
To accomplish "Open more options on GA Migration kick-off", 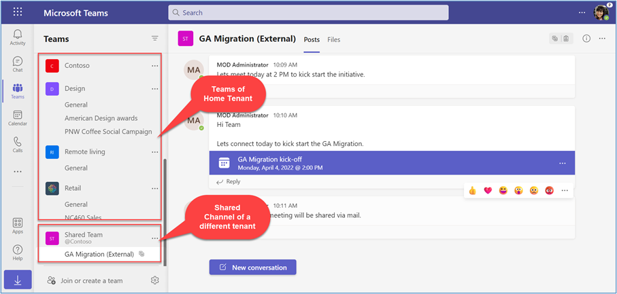I will 562,163.
